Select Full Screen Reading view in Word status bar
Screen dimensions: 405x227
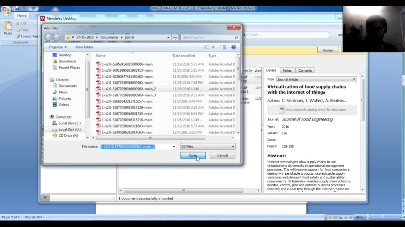pyautogui.click(x=335, y=217)
